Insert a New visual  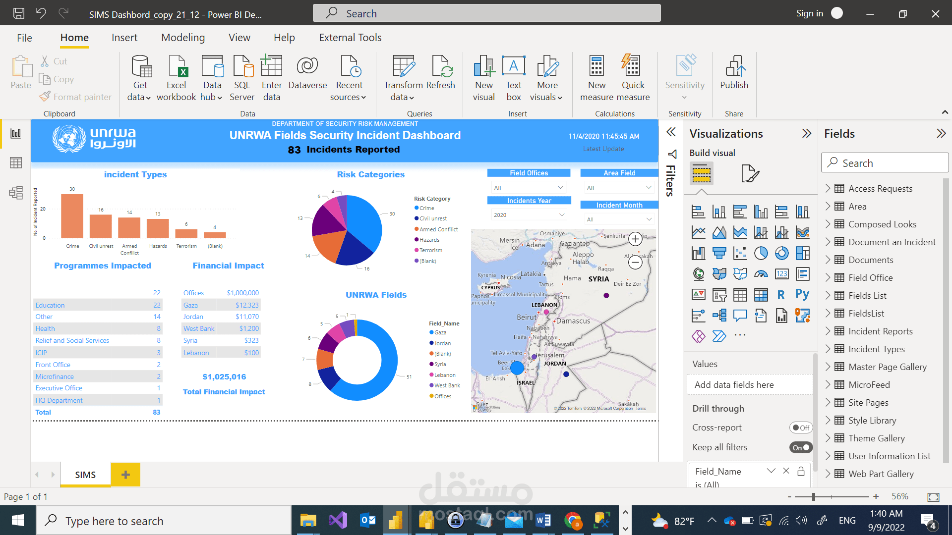(484, 78)
